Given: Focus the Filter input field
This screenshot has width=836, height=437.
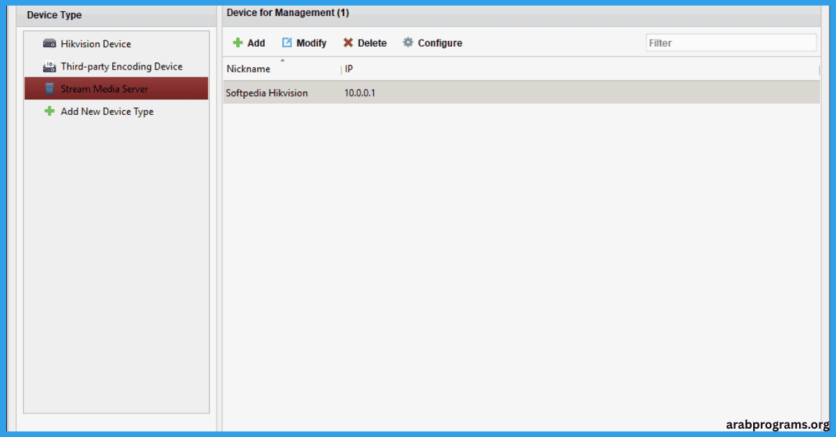Looking at the screenshot, I should [x=731, y=42].
